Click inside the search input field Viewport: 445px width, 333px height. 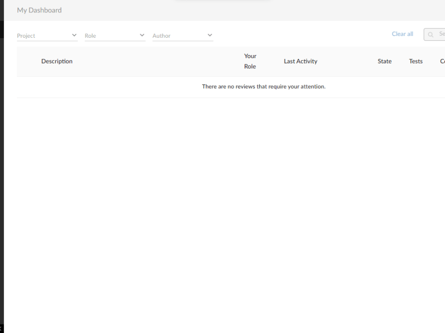(440, 34)
